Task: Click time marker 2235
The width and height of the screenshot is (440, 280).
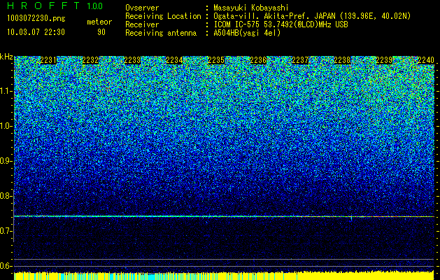Action: coord(216,60)
